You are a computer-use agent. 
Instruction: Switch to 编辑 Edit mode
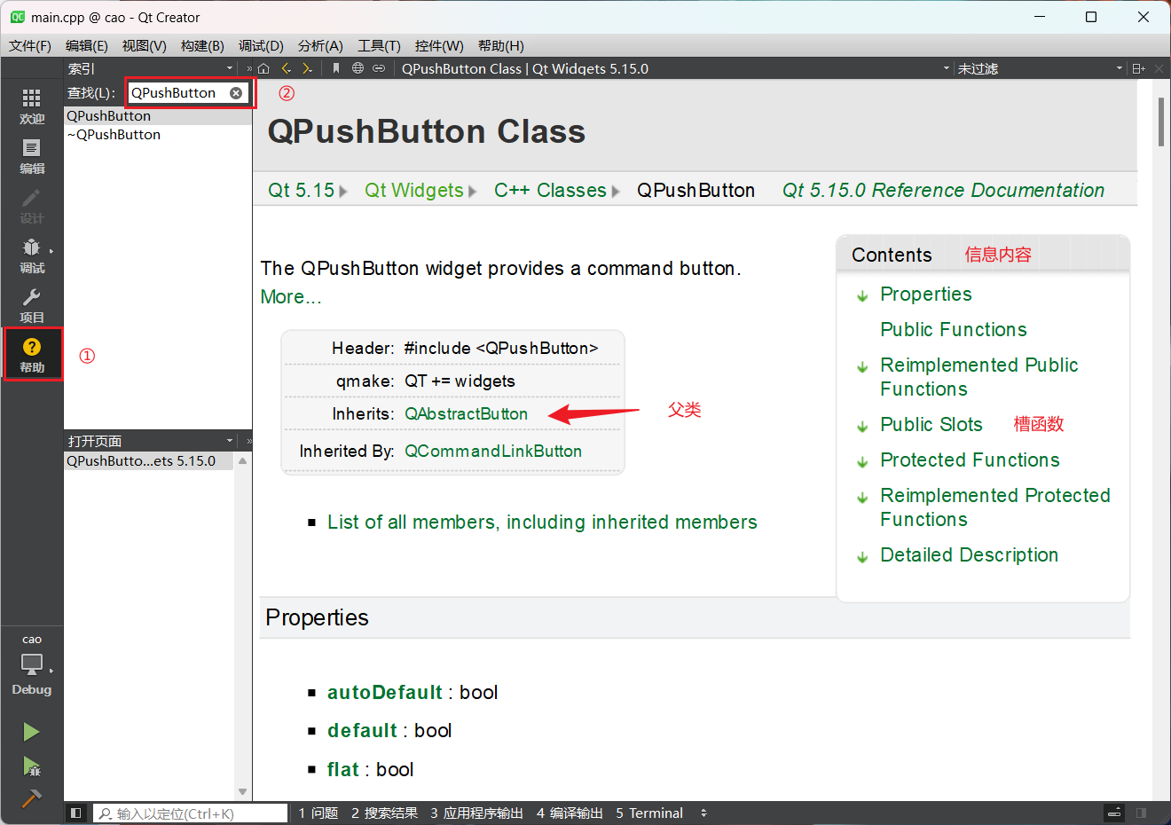(x=32, y=156)
